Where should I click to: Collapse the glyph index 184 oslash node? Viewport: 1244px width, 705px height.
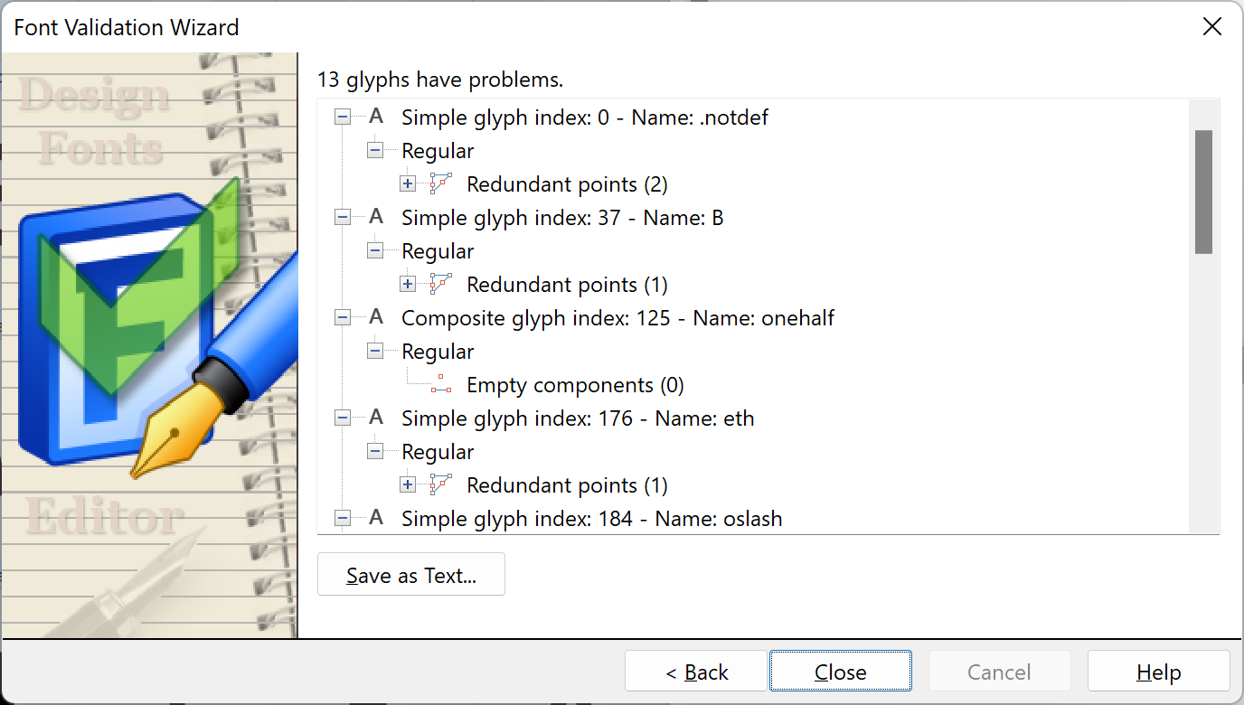[x=343, y=519]
